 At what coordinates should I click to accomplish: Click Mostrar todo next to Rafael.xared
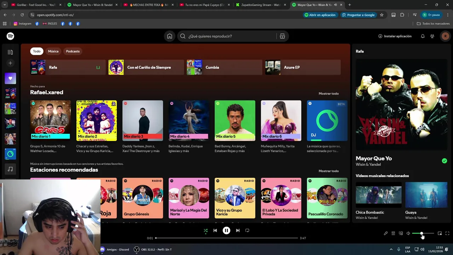pyautogui.click(x=329, y=93)
